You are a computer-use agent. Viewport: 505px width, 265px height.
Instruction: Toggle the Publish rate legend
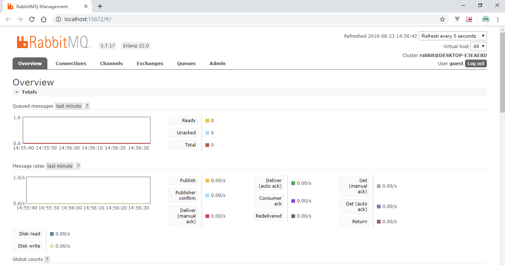[x=183, y=180]
